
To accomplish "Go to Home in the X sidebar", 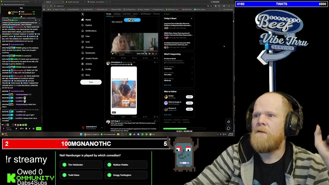I will [x=86, y=20].
